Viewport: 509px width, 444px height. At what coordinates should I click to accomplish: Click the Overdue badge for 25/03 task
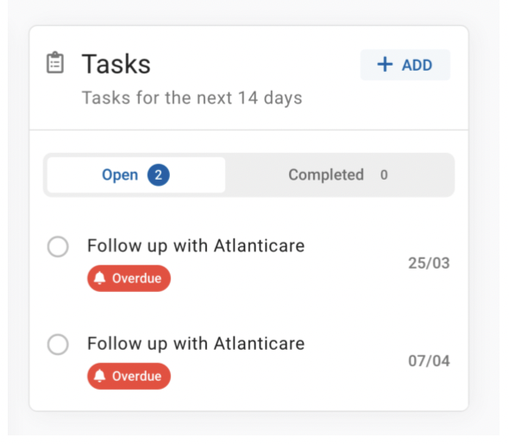click(x=129, y=278)
